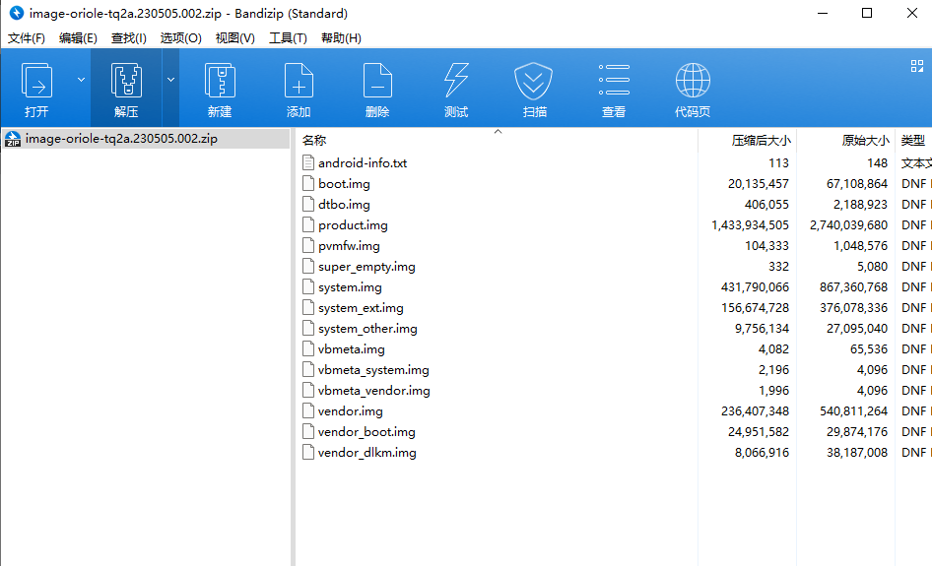Sort by 原始大小 column header
This screenshot has height=566, width=932.
click(865, 141)
